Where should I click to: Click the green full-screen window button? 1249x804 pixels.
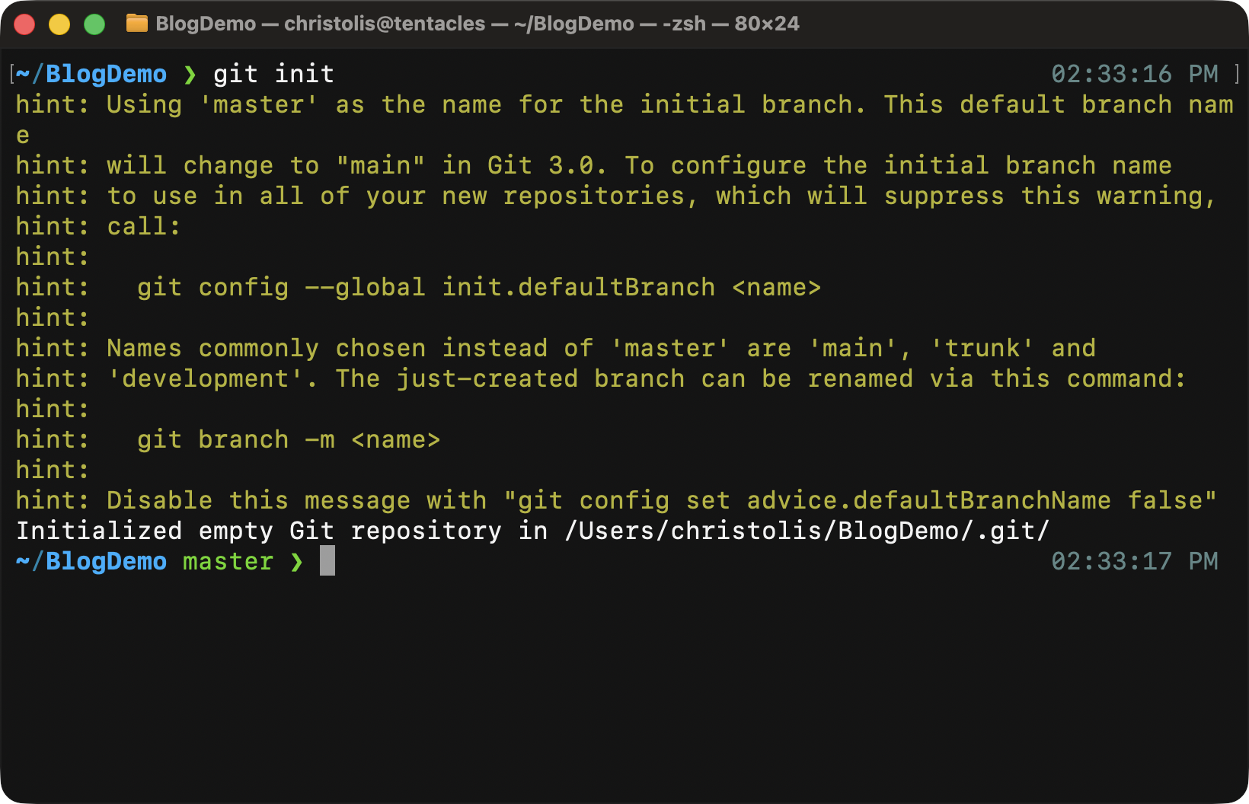point(94,24)
